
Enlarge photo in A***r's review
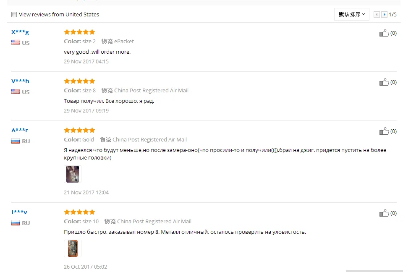click(x=73, y=174)
